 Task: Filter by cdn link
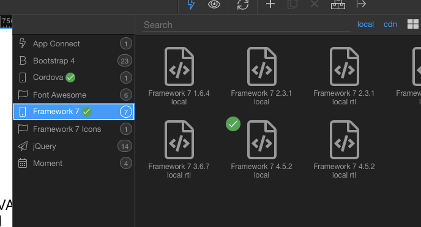click(390, 24)
